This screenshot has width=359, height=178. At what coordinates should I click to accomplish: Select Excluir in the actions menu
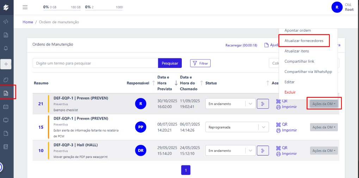pos(290,92)
